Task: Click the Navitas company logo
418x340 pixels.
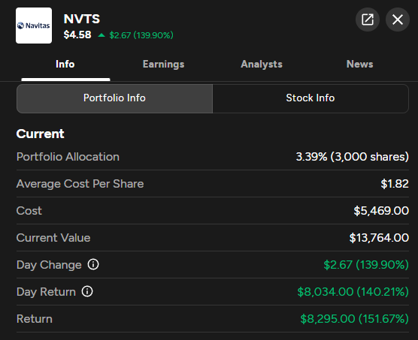Action: [34, 26]
